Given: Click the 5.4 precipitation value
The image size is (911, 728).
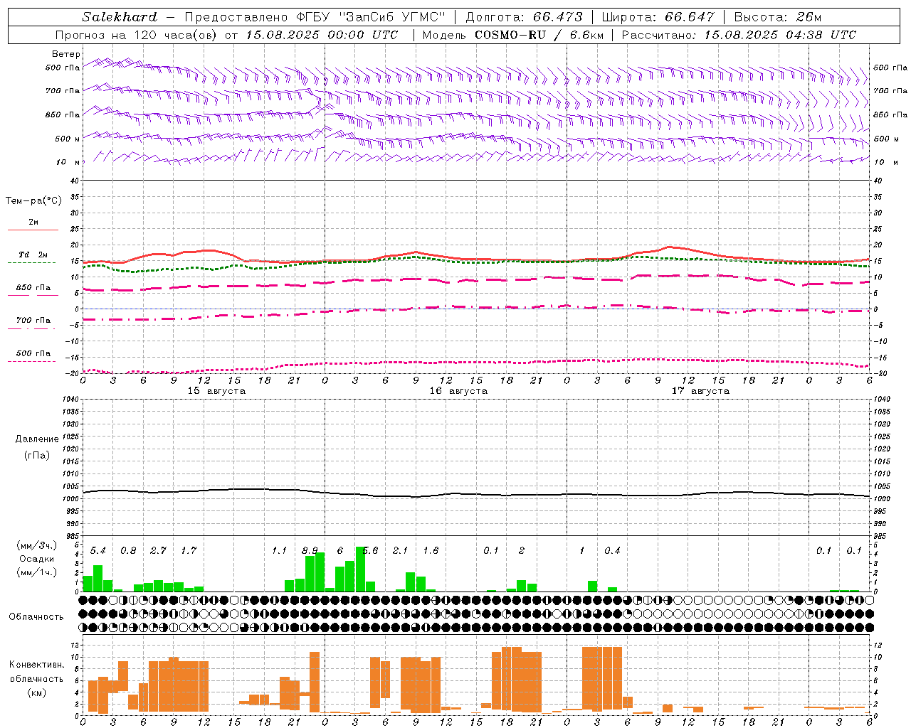Looking at the screenshot, I should [x=98, y=551].
